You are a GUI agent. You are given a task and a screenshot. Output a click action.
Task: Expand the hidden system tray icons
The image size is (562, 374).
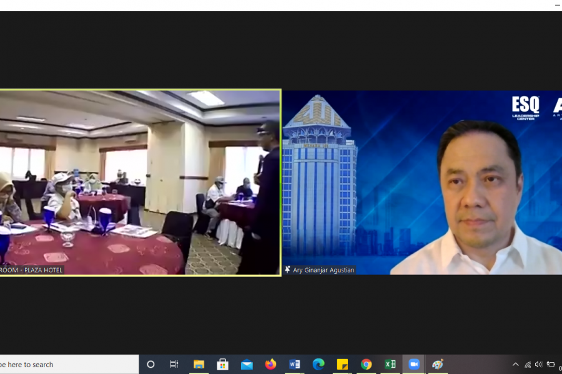(x=515, y=365)
